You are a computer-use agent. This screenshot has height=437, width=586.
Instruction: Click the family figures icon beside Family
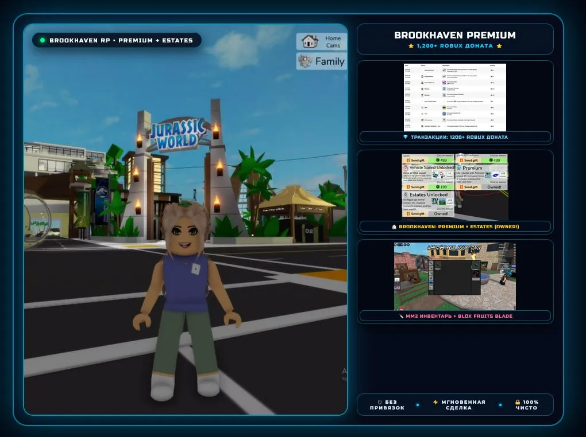(305, 61)
